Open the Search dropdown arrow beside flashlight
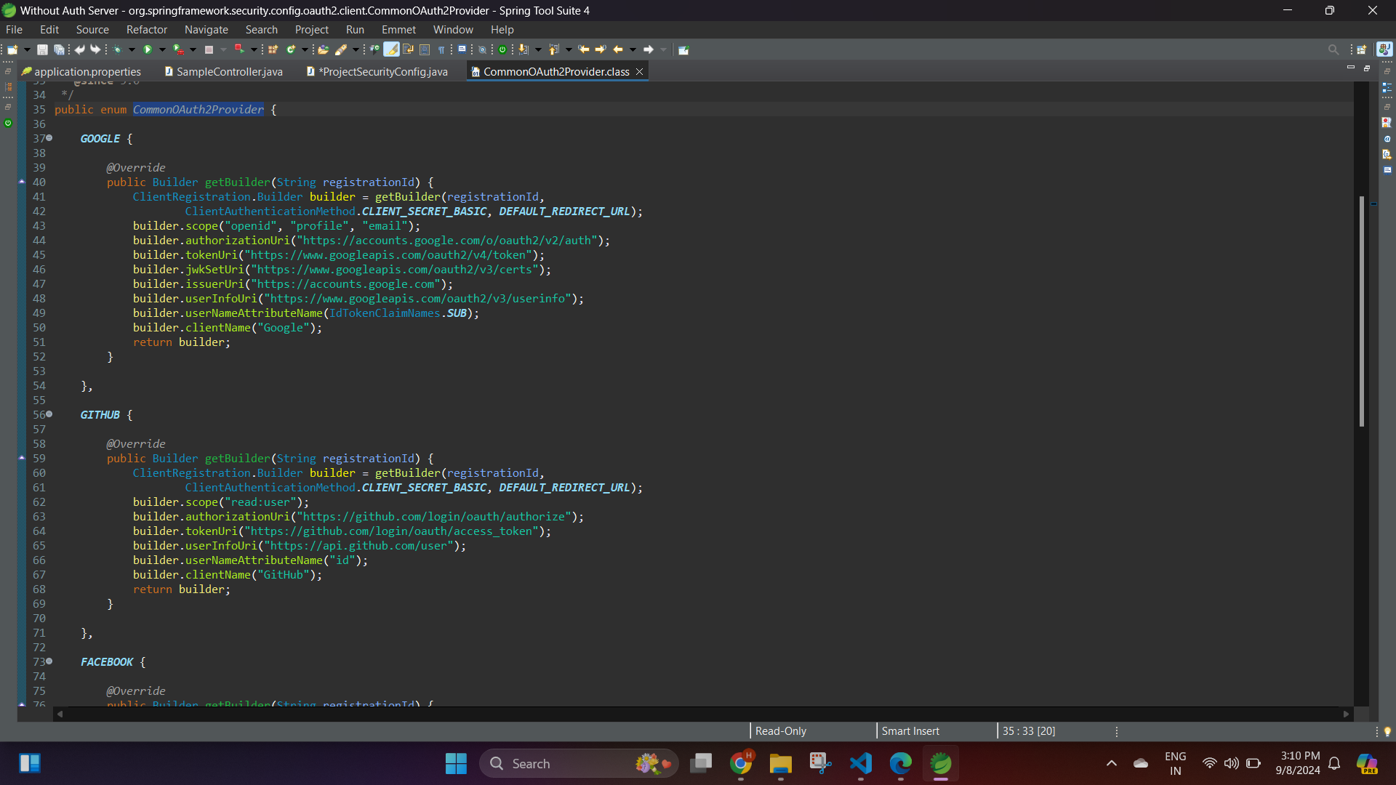This screenshot has height=785, width=1396. coord(356,49)
